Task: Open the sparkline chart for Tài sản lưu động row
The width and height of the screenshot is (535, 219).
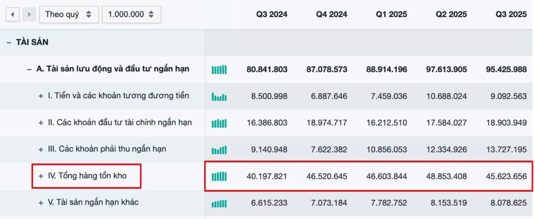Action: click(x=219, y=70)
